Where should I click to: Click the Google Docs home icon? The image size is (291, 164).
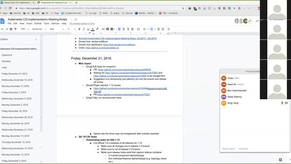coord(3,21)
